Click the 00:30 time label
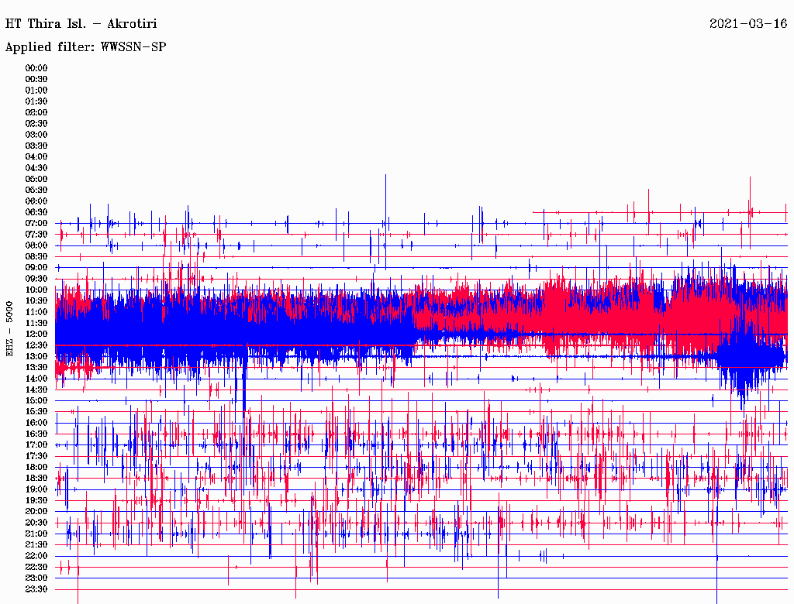The width and height of the screenshot is (794, 604). (36, 80)
